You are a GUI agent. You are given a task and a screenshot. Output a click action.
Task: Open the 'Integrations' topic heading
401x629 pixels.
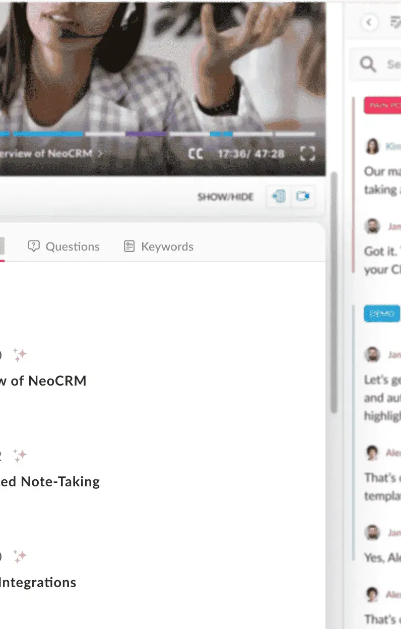38,583
